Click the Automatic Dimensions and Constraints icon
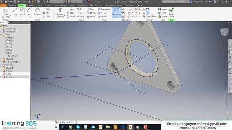Screen dimensions: 232x130 (x=123, y=9)
